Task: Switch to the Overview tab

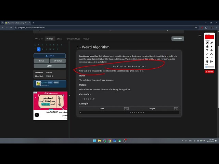Action: (39, 39)
